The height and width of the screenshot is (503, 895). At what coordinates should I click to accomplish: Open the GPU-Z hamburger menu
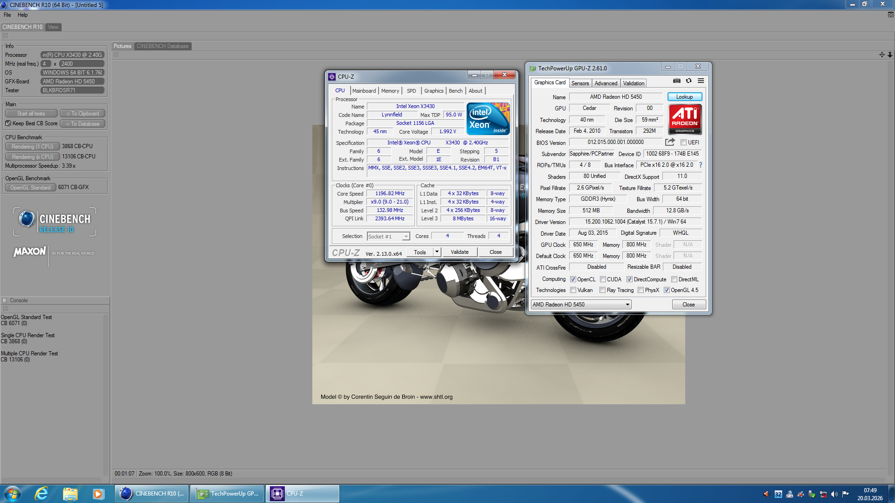(x=701, y=81)
